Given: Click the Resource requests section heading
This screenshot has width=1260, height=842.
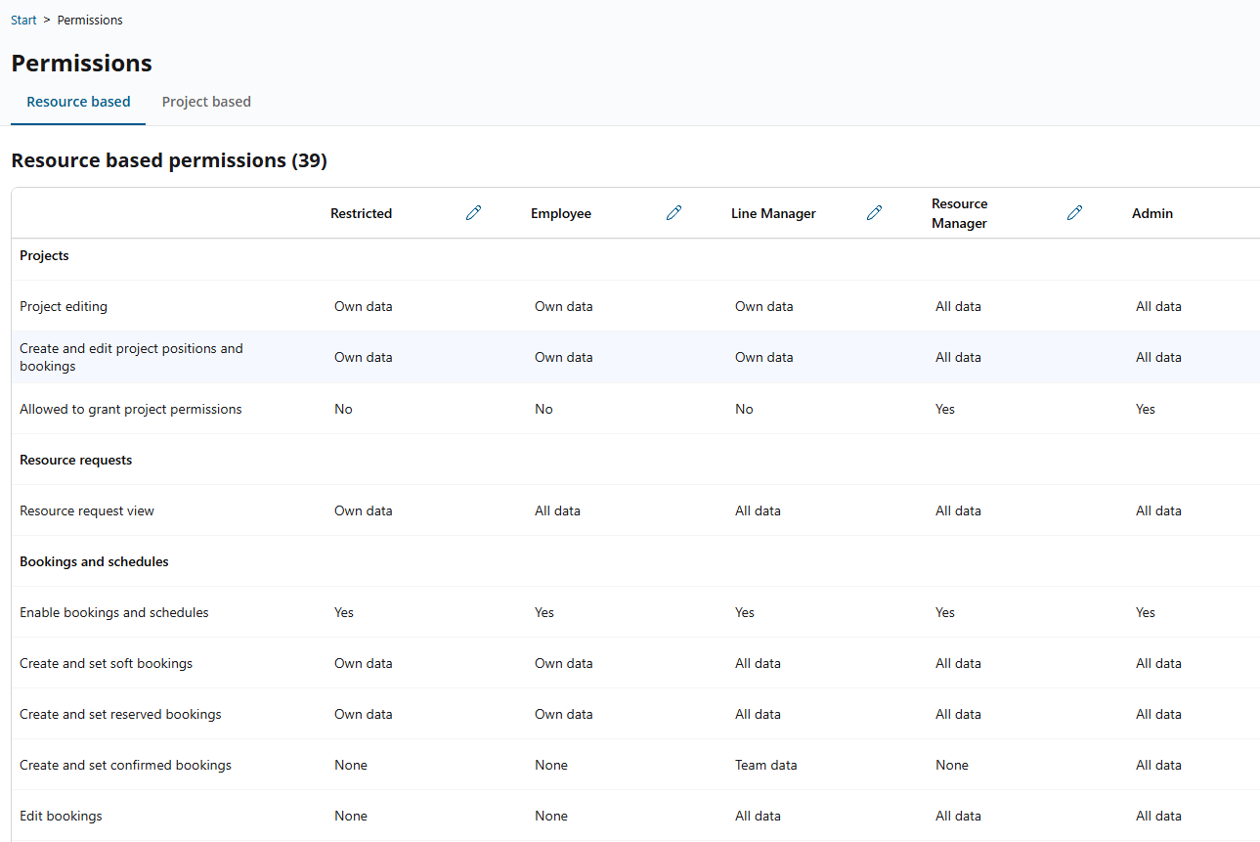Looking at the screenshot, I should click(x=75, y=460).
